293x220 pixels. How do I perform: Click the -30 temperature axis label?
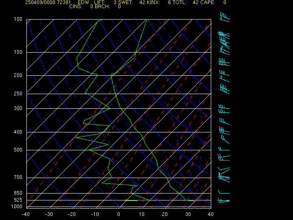coord(49,214)
